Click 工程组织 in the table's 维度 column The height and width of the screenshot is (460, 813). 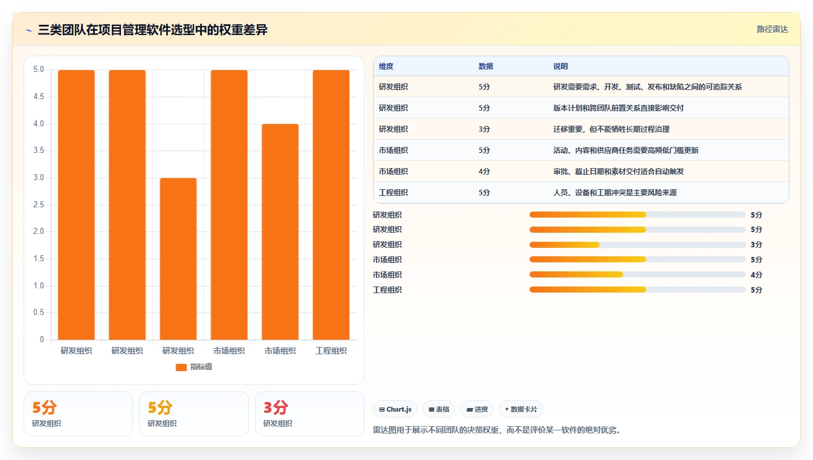394,193
